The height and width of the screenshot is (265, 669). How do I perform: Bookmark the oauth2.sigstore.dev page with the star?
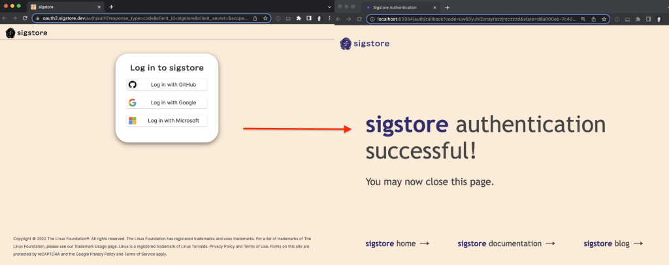pyautogui.click(x=265, y=18)
